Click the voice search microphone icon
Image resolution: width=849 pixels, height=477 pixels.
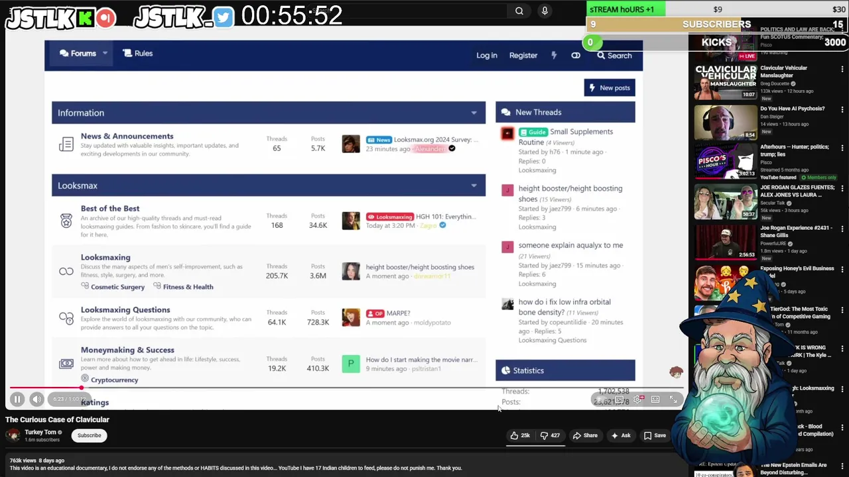click(x=545, y=11)
